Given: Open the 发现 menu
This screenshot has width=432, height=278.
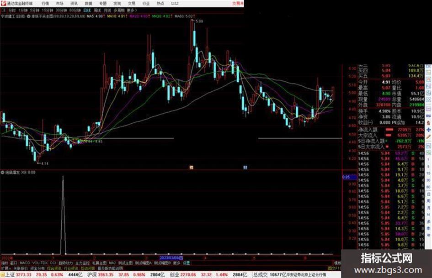Looking at the screenshot, I should (x=117, y=4).
